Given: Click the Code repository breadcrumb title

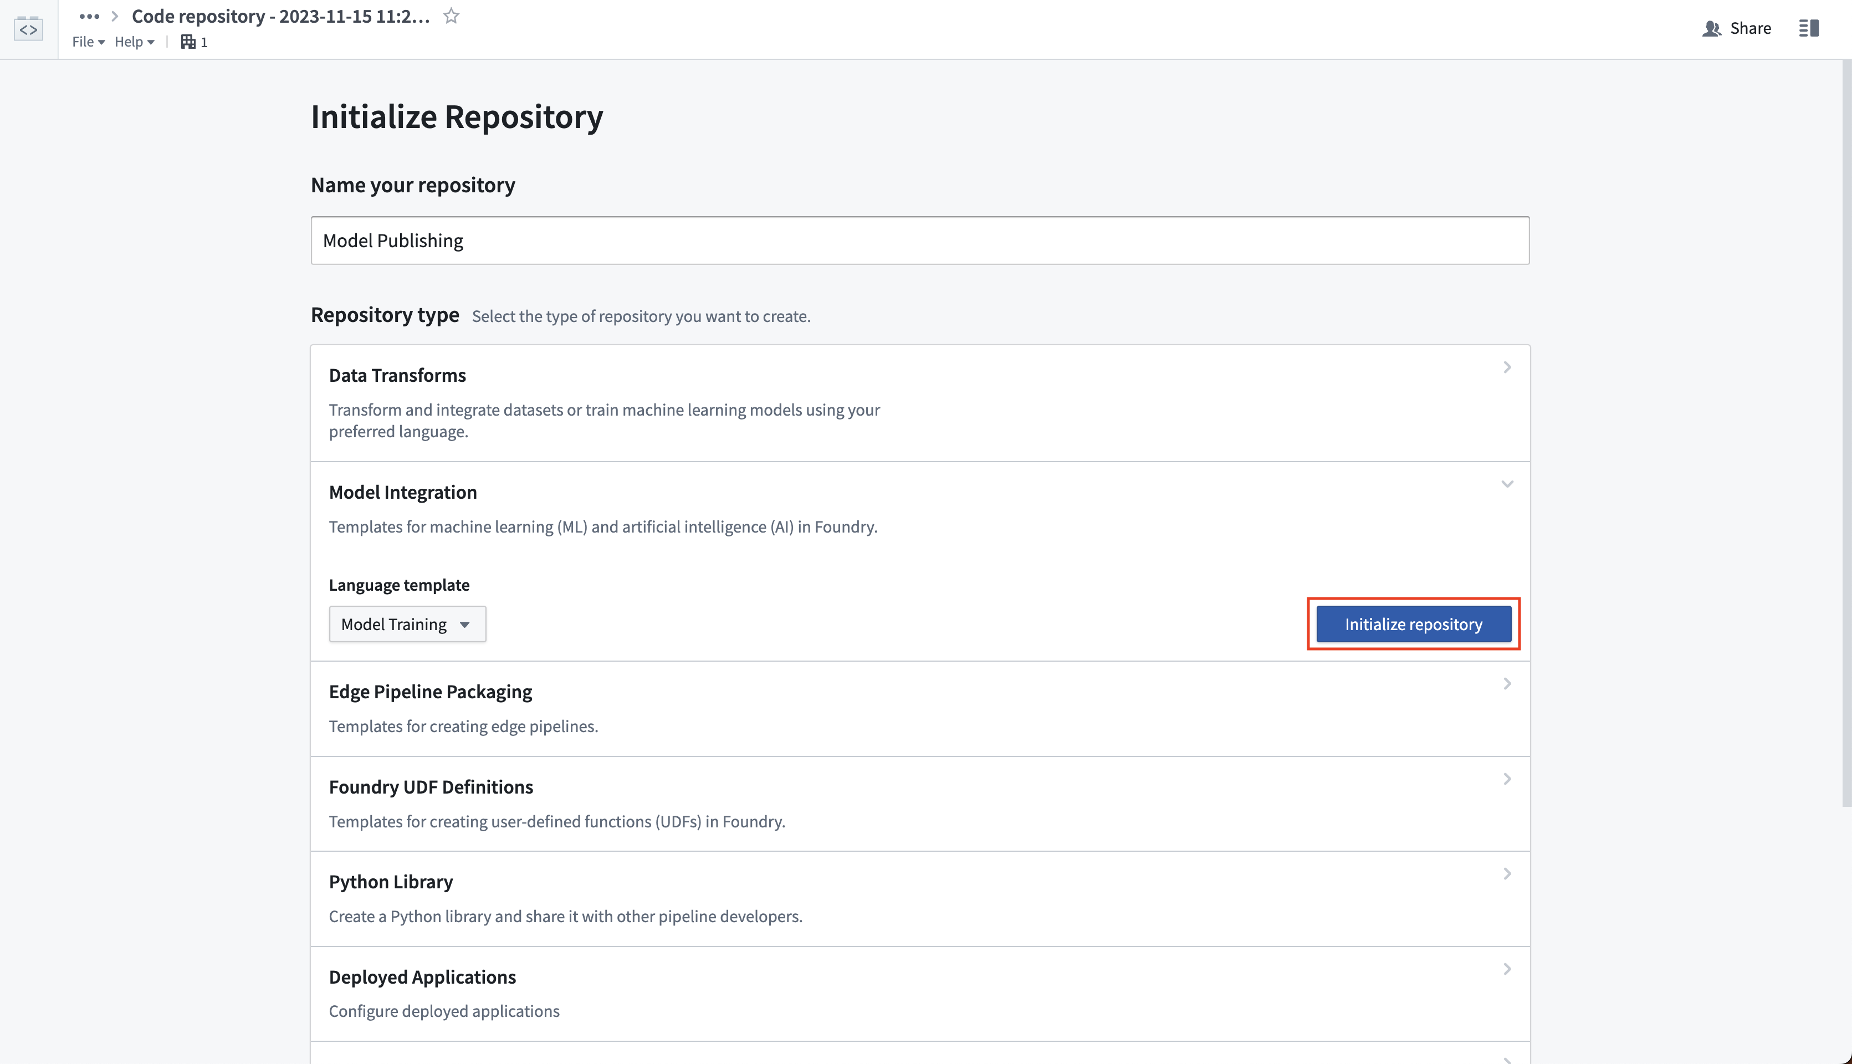Looking at the screenshot, I should tap(280, 16).
